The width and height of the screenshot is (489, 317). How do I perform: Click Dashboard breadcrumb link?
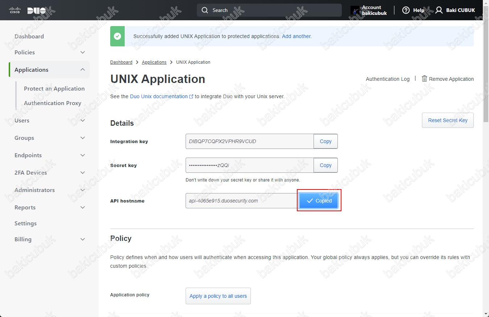click(121, 62)
